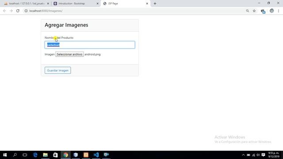The height and width of the screenshot is (159, 283).
Task: Click the browser back arrow
Action: click(4, 11)
